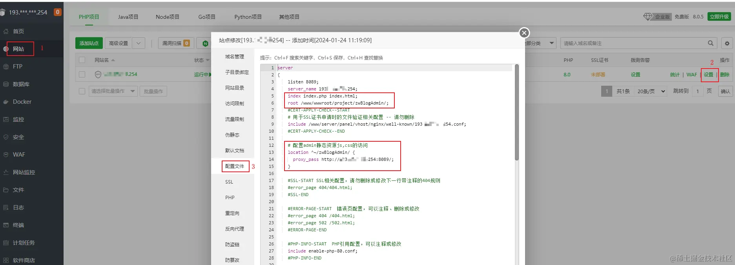Tick the checkbox next to batch operations dropdown
The width and height of the screenshot is (735, 265).
[82, 91]
